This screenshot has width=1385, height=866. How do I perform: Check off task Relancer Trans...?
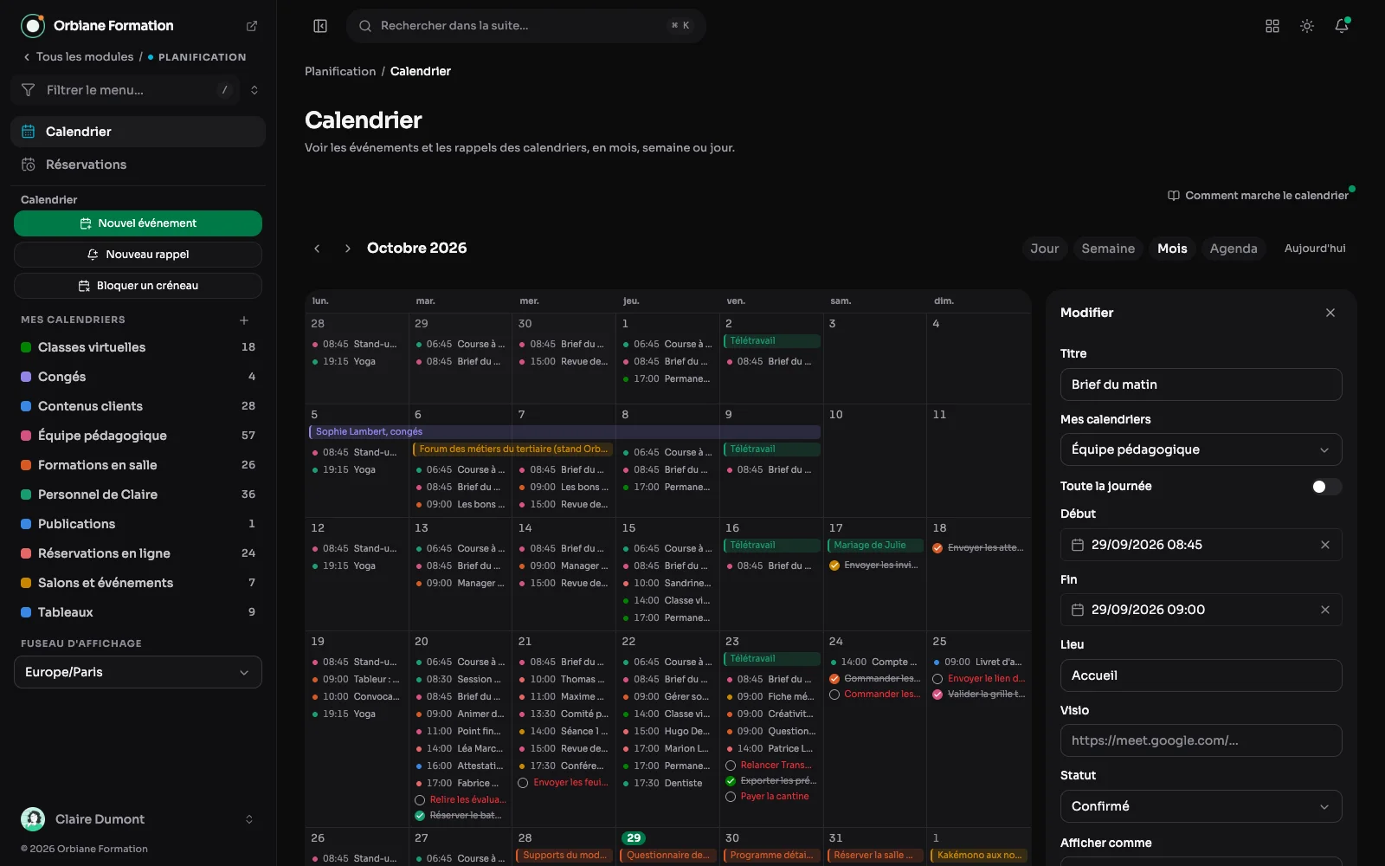[x=731, y=766]
